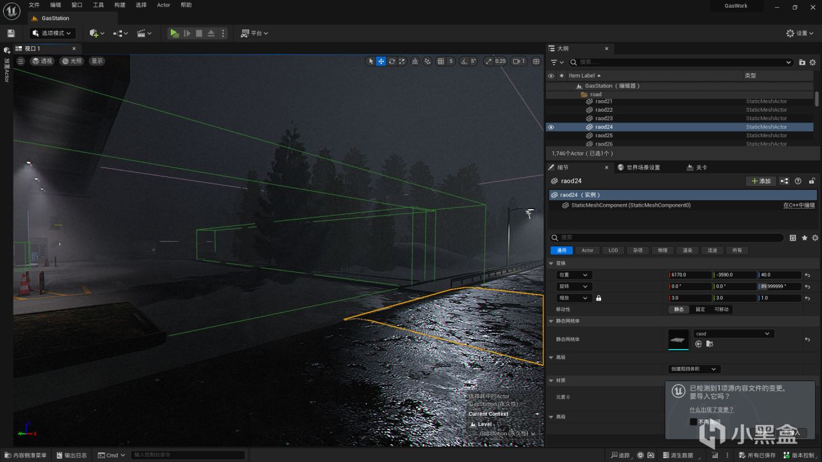This screenshot has width=822, height=462.
Task: Toggle visibility eye of raod24
Action: pyautogui.click(x=550, y=127)
